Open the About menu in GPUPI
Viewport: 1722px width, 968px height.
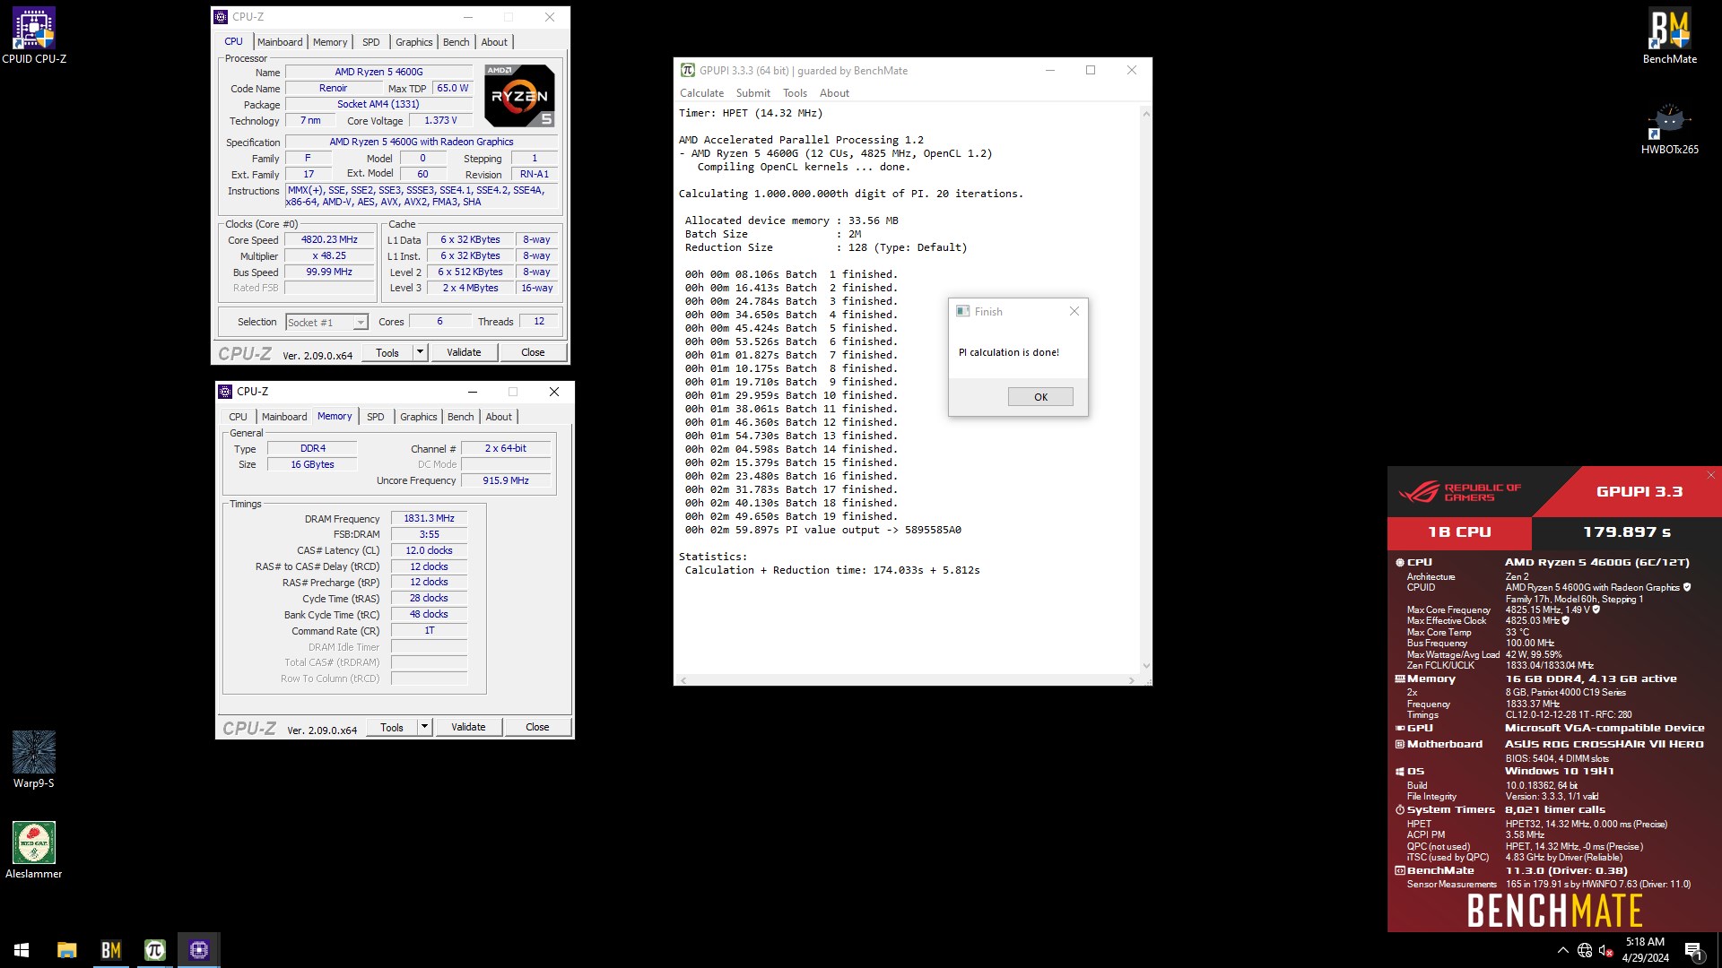(x=834, y=93)
